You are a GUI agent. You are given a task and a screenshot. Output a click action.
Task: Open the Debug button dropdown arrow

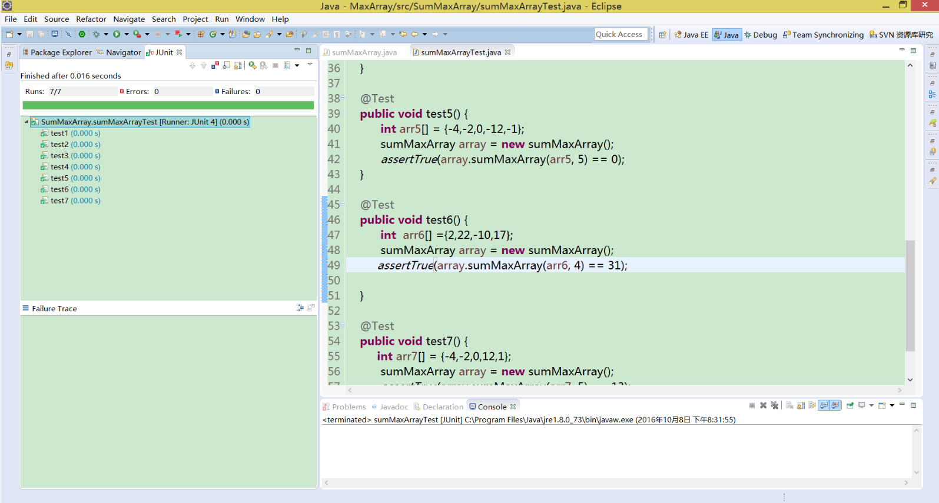click(x=106, y=34)
